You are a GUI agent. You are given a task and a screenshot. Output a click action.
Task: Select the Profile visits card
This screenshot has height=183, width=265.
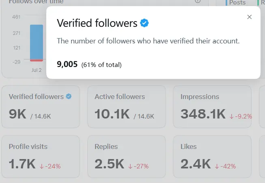(41, 157)
